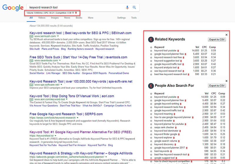Switch to the Videos search tab

[x=42, y=18]
